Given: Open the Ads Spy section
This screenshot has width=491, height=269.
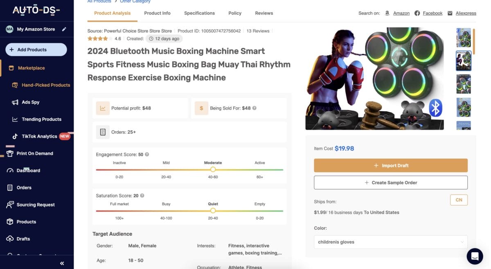Looking at the screenshot, I should click(x=31, y=102).
